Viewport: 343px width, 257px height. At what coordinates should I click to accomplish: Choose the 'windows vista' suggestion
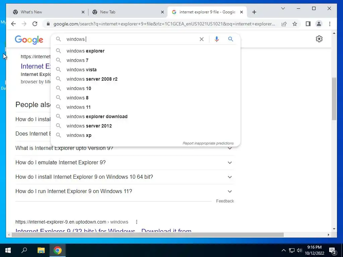[145, 70]
